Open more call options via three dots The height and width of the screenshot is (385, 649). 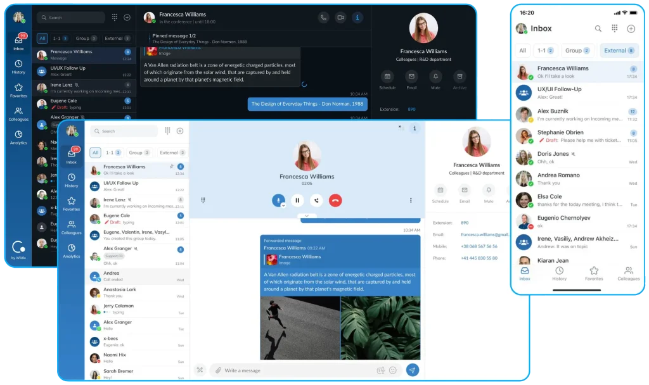point(411,200)
